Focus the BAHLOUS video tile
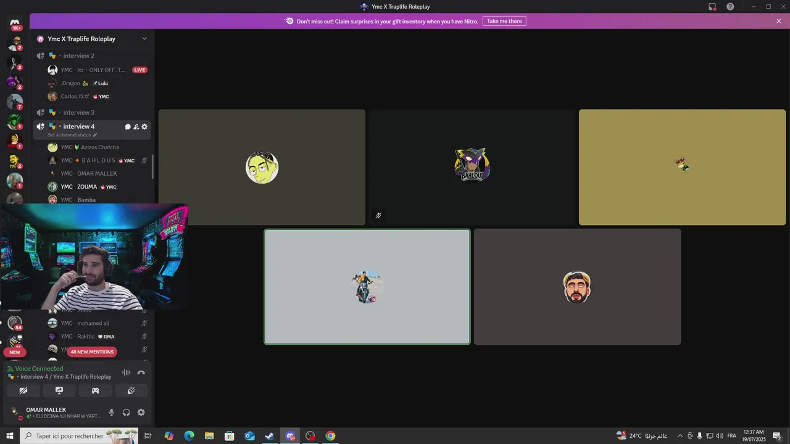Viewport: 790px width, 444px height. 472,167
